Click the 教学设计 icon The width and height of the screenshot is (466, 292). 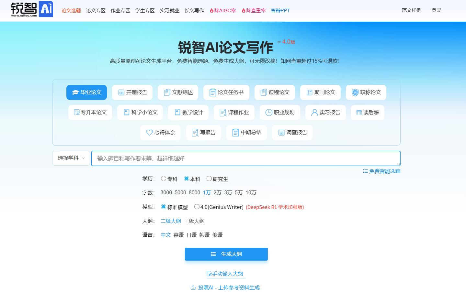177,112
